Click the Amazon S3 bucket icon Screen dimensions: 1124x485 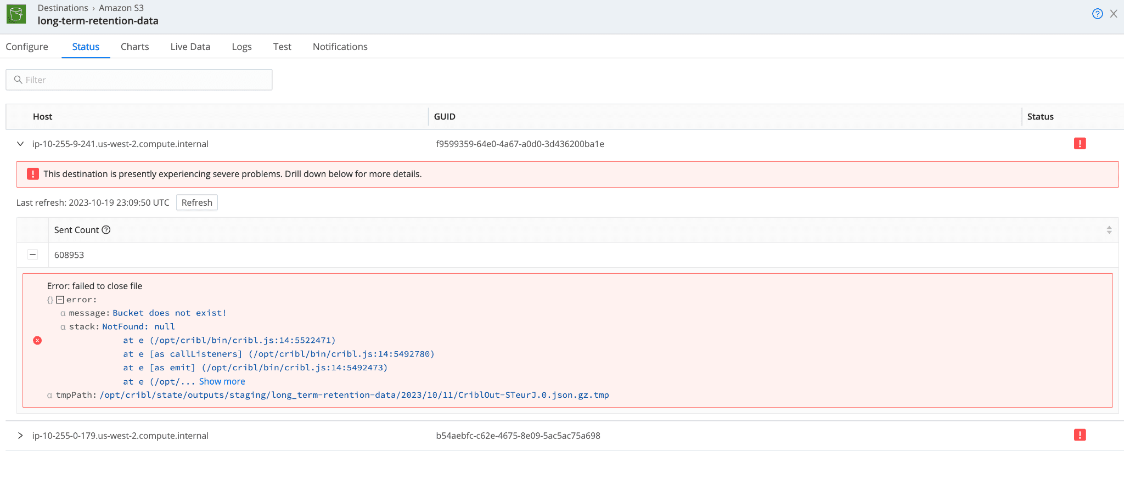click(x=16, y=14)
